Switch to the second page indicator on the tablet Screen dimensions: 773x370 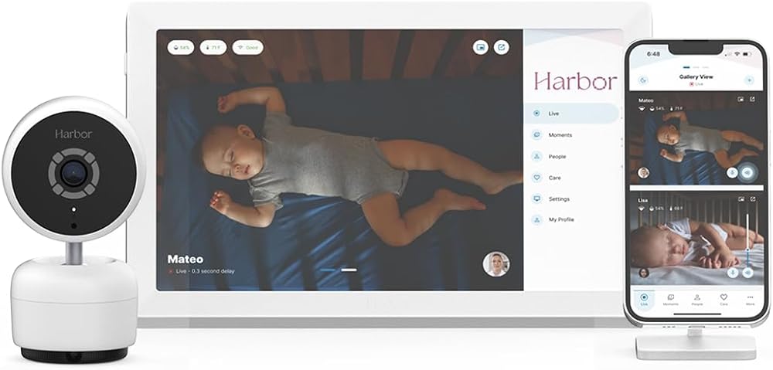tap(349, 270)
